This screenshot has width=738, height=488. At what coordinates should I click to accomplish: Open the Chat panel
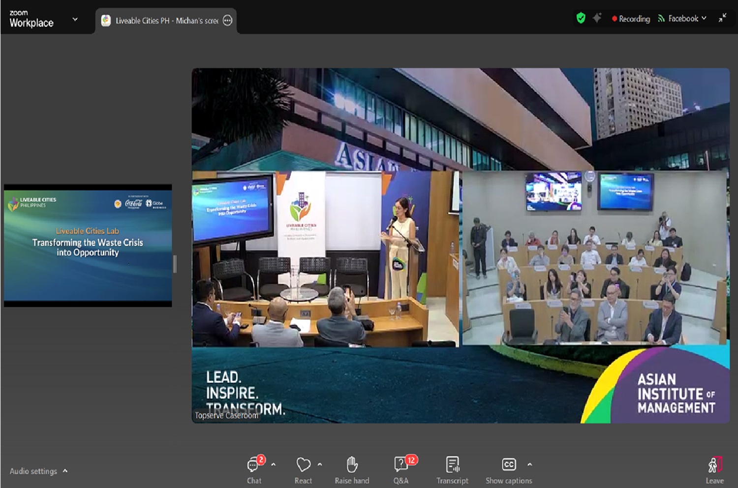(255, 470)
